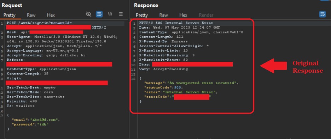331x139 pixels.
Task: Toggle non-printable characters eye-slash icon in Request
Action: point(88,14)
